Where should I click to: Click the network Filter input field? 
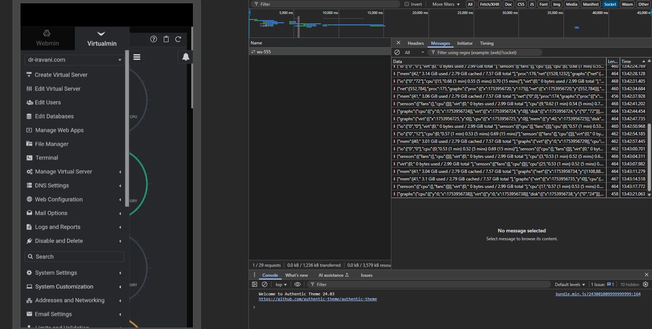point(325,4)
